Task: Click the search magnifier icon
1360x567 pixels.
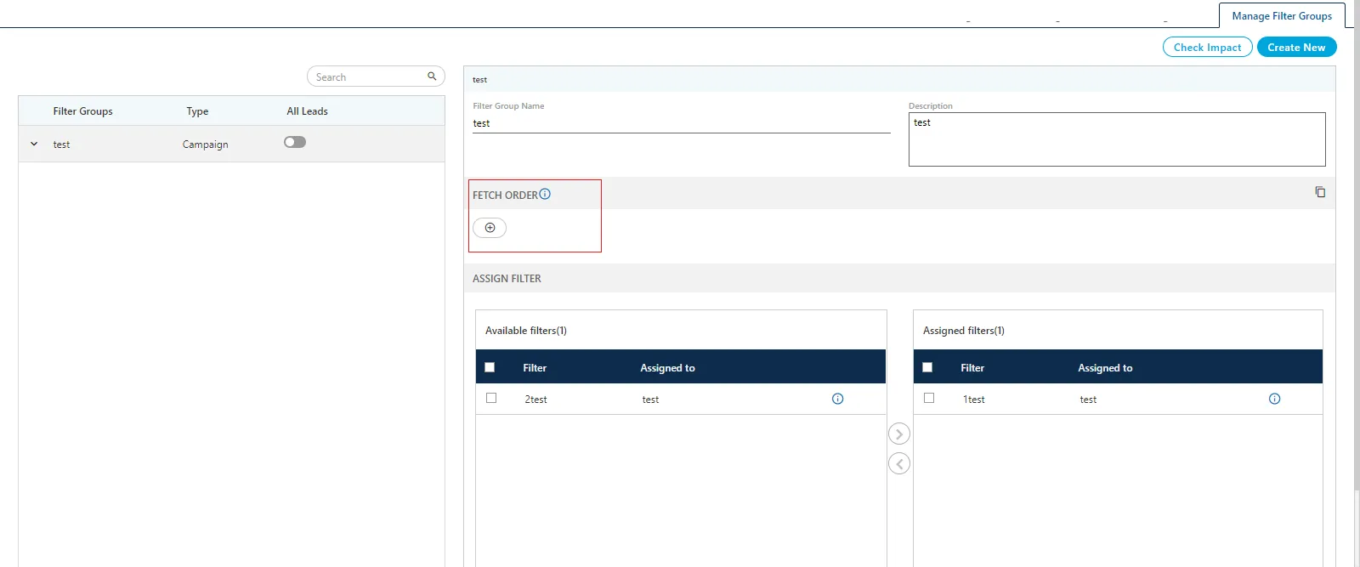Action: pos(432,77)
